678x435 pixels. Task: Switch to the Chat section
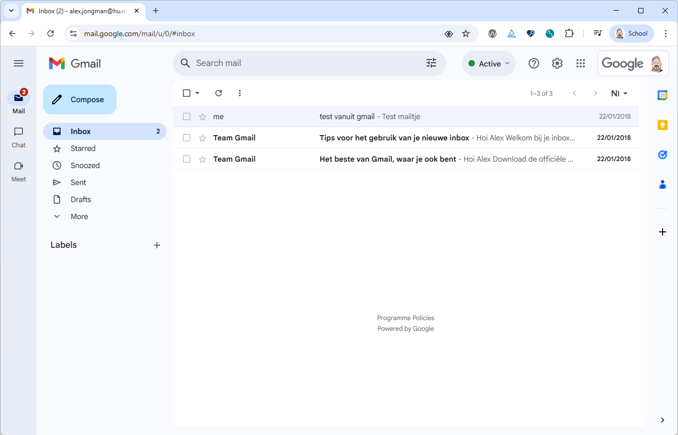pyautogui.click(x=18, y=137)
